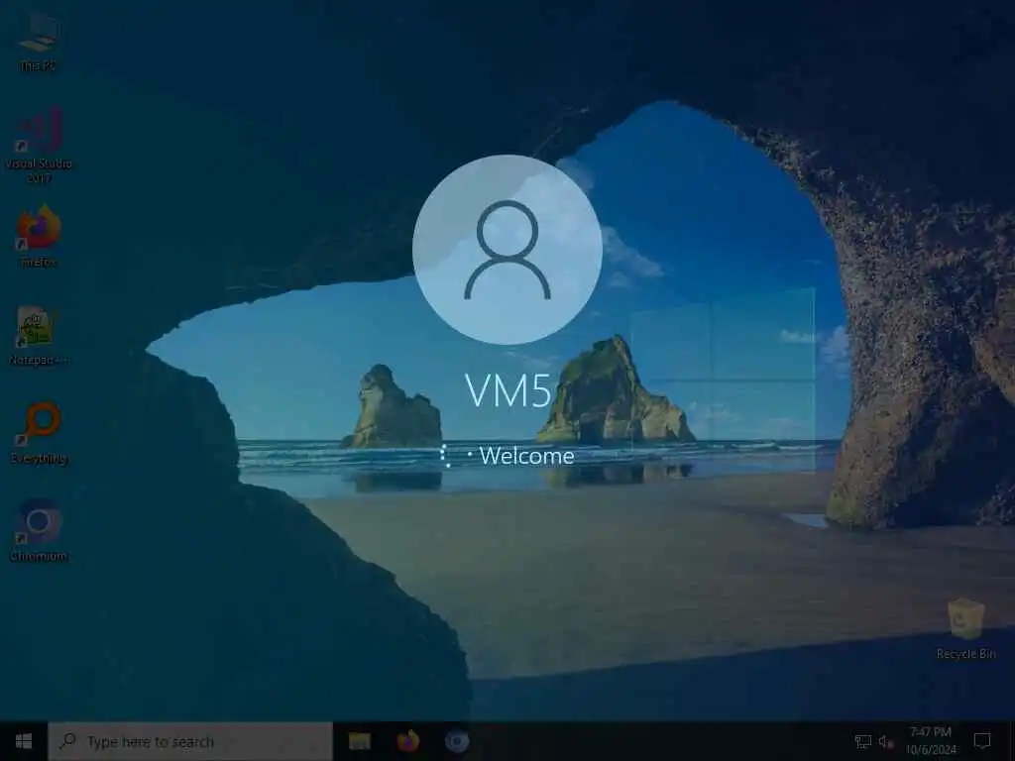Select the This PC desktop icon

click(x=39, y=42)
